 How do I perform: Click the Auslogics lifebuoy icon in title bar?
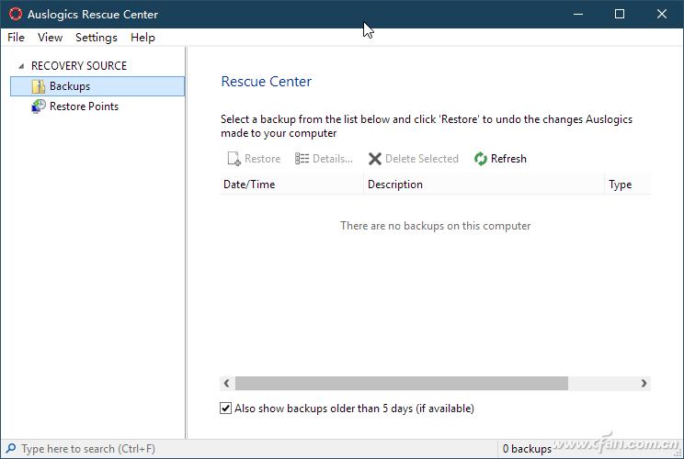click(x=16, y=14)
